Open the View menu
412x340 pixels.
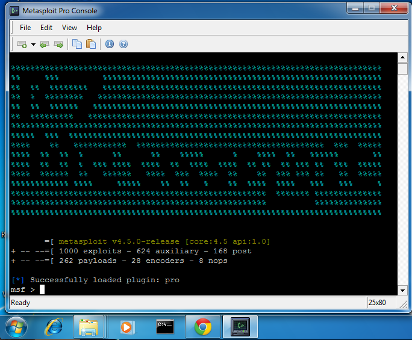click(x=69, y=28)
